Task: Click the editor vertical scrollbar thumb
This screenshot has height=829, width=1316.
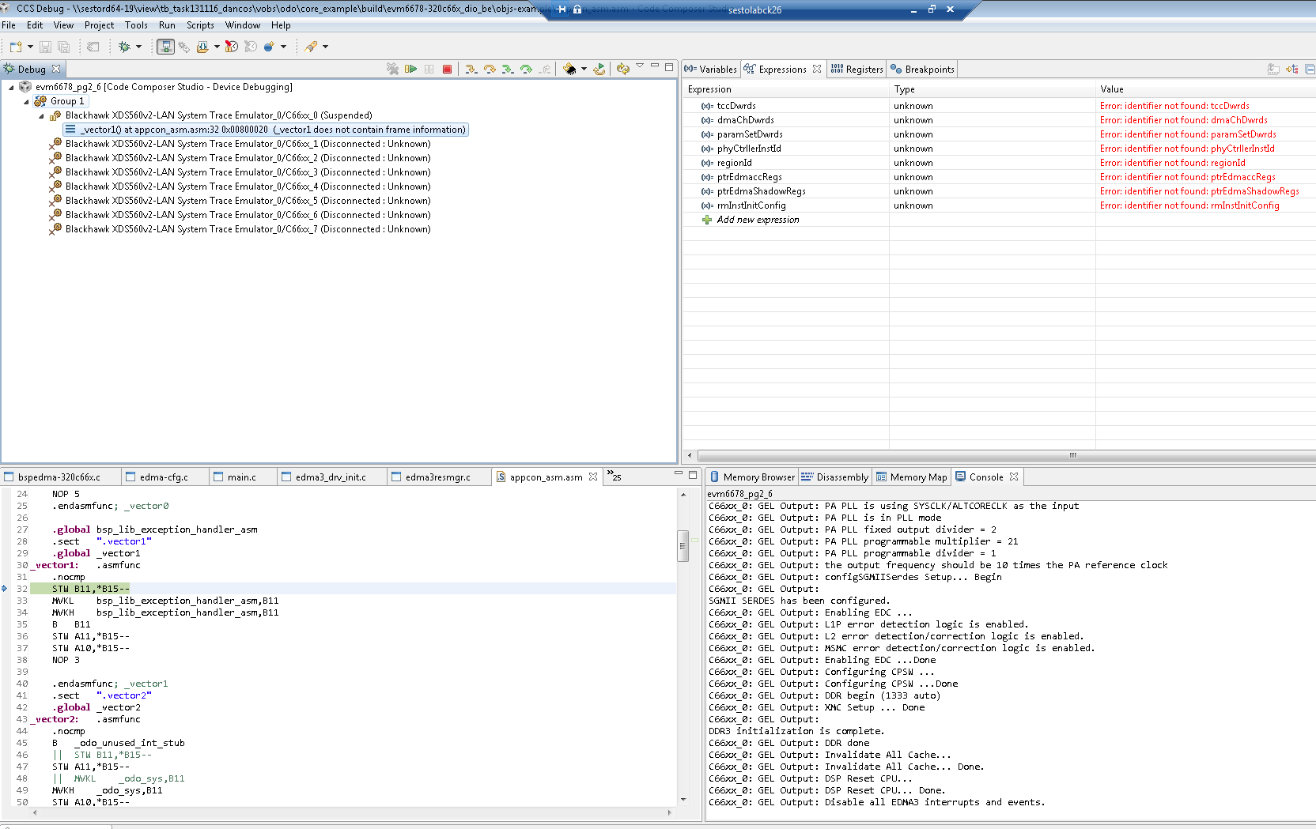Action: coord(683,546)
